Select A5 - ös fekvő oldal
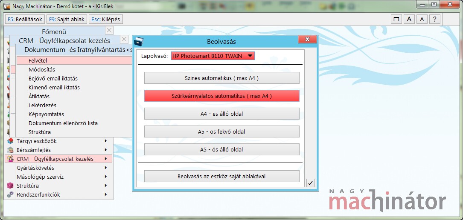The image size is (463, 220). pos(222,131)
